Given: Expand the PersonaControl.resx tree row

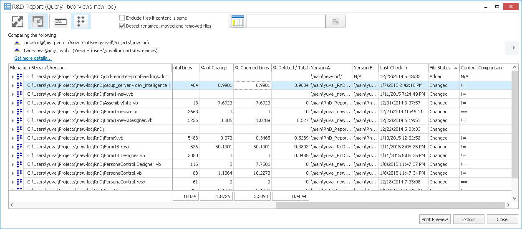Looking at the screenshot, I should pos(13,182).
